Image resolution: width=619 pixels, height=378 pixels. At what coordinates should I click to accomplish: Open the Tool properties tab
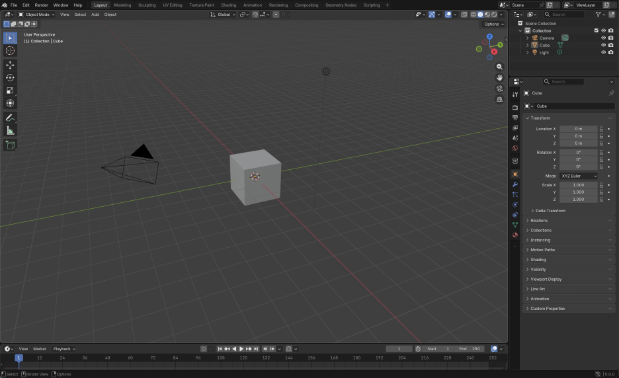pos(515,94)
